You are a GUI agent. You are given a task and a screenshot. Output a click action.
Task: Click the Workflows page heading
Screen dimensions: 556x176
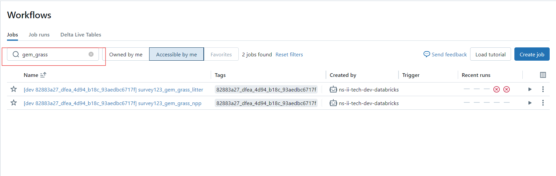(x=29, y=15)
